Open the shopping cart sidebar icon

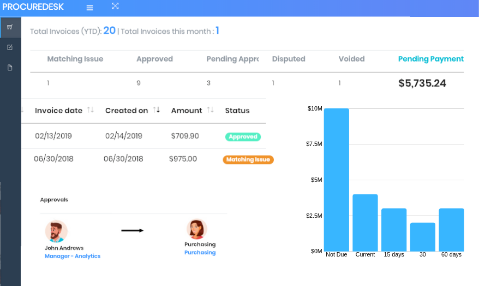(10, 27)
